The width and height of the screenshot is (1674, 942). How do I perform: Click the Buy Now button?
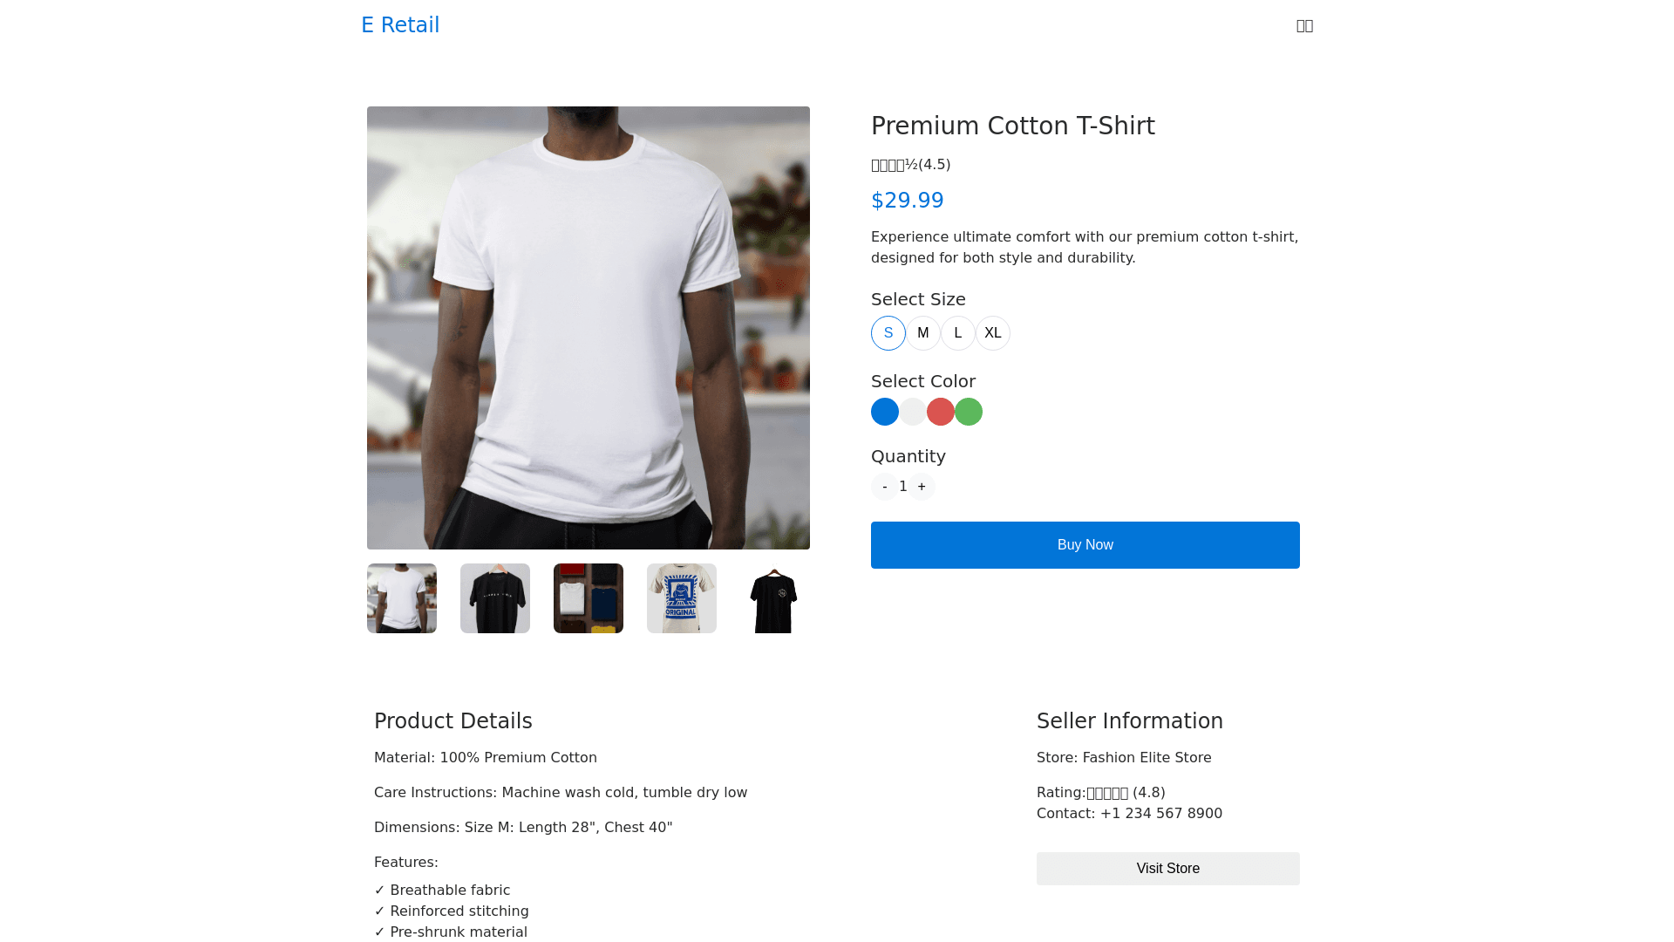[1085, 545]
